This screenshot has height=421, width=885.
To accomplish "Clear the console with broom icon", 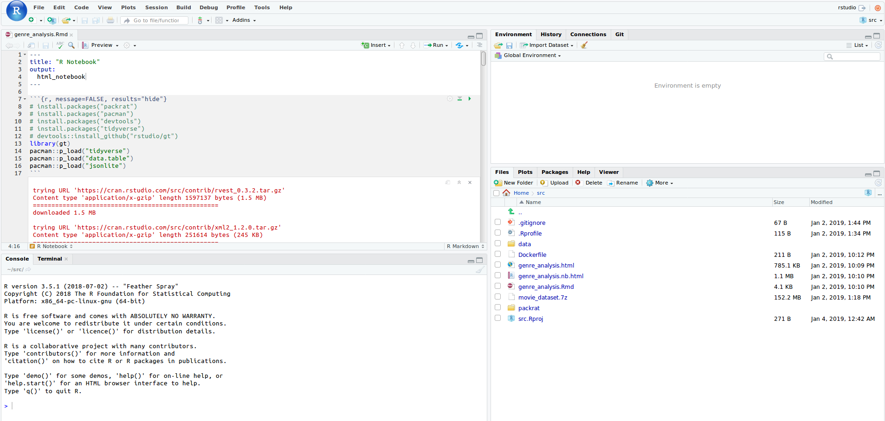I will (480, 269).
